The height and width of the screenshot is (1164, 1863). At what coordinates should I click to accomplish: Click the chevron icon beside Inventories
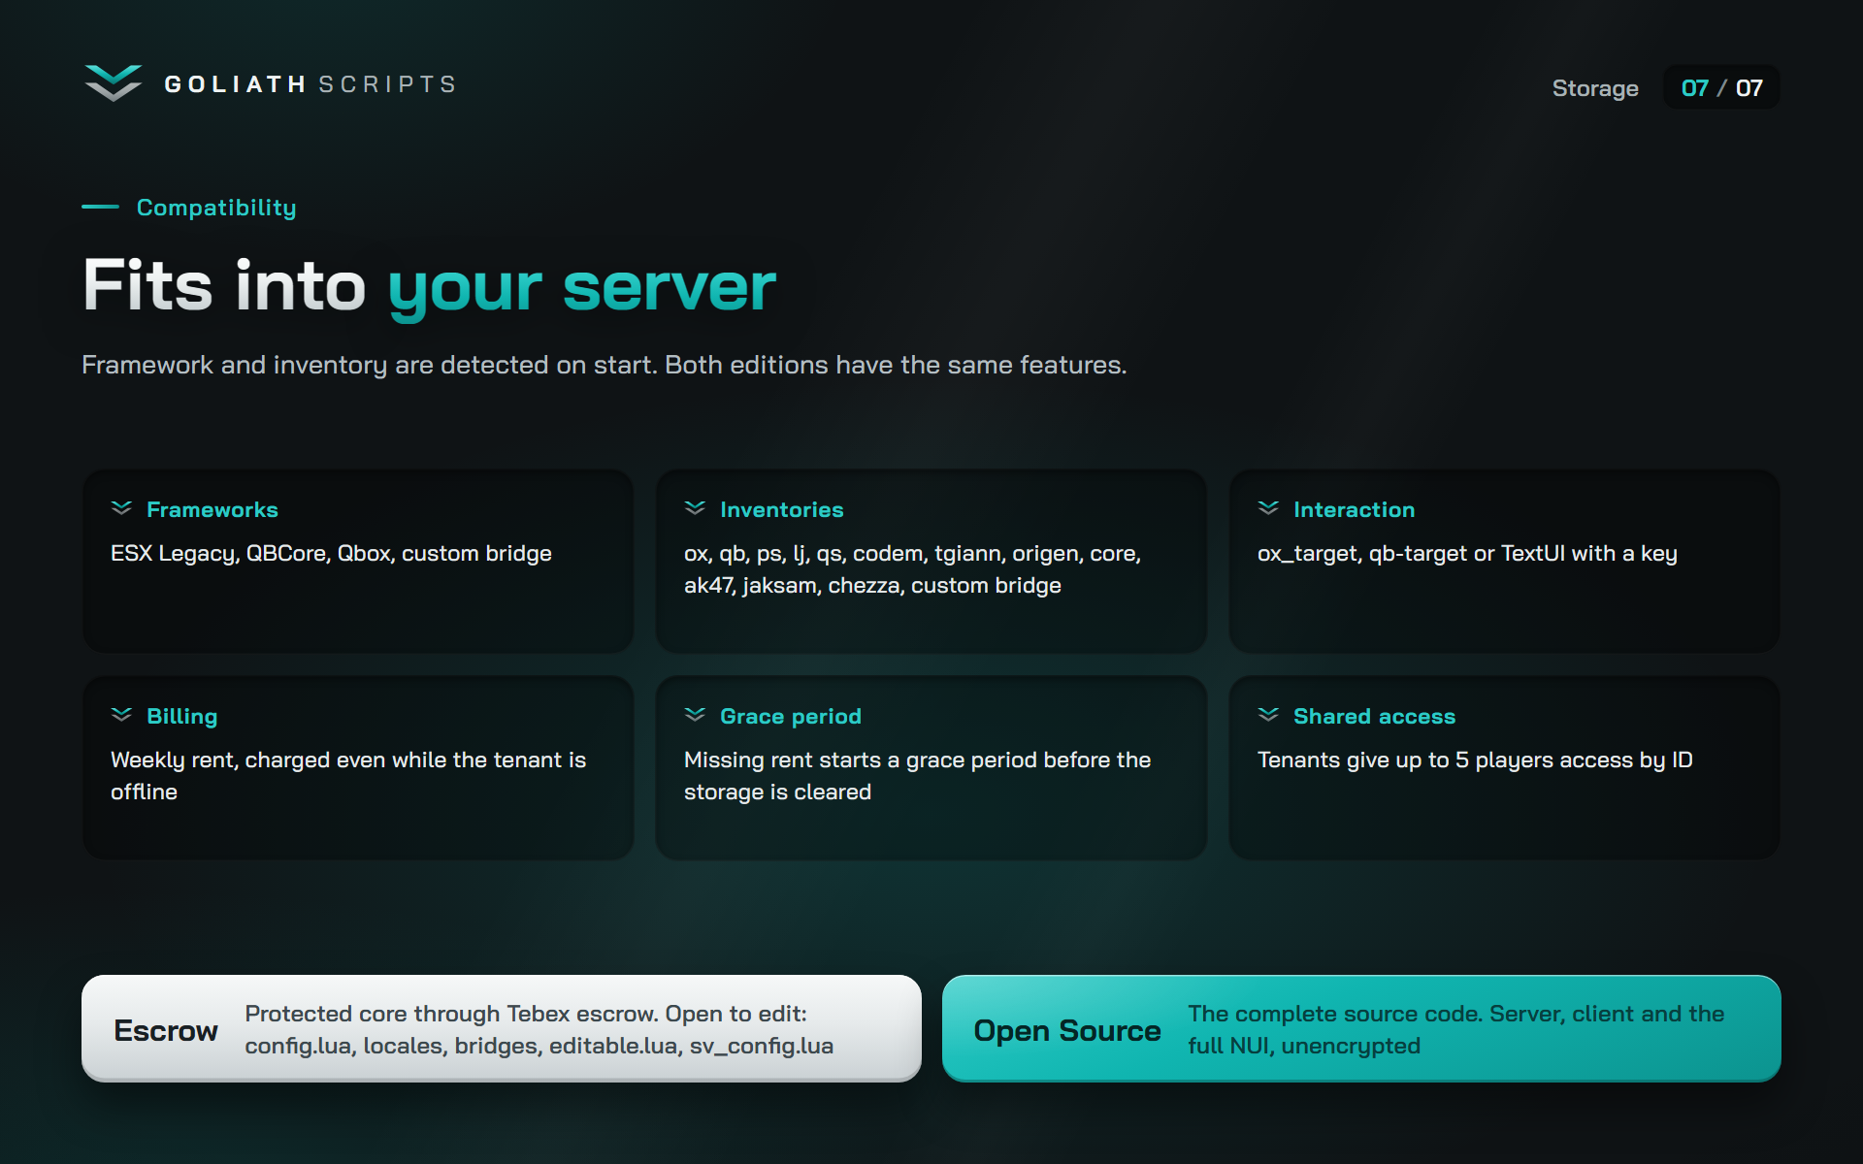695,508
